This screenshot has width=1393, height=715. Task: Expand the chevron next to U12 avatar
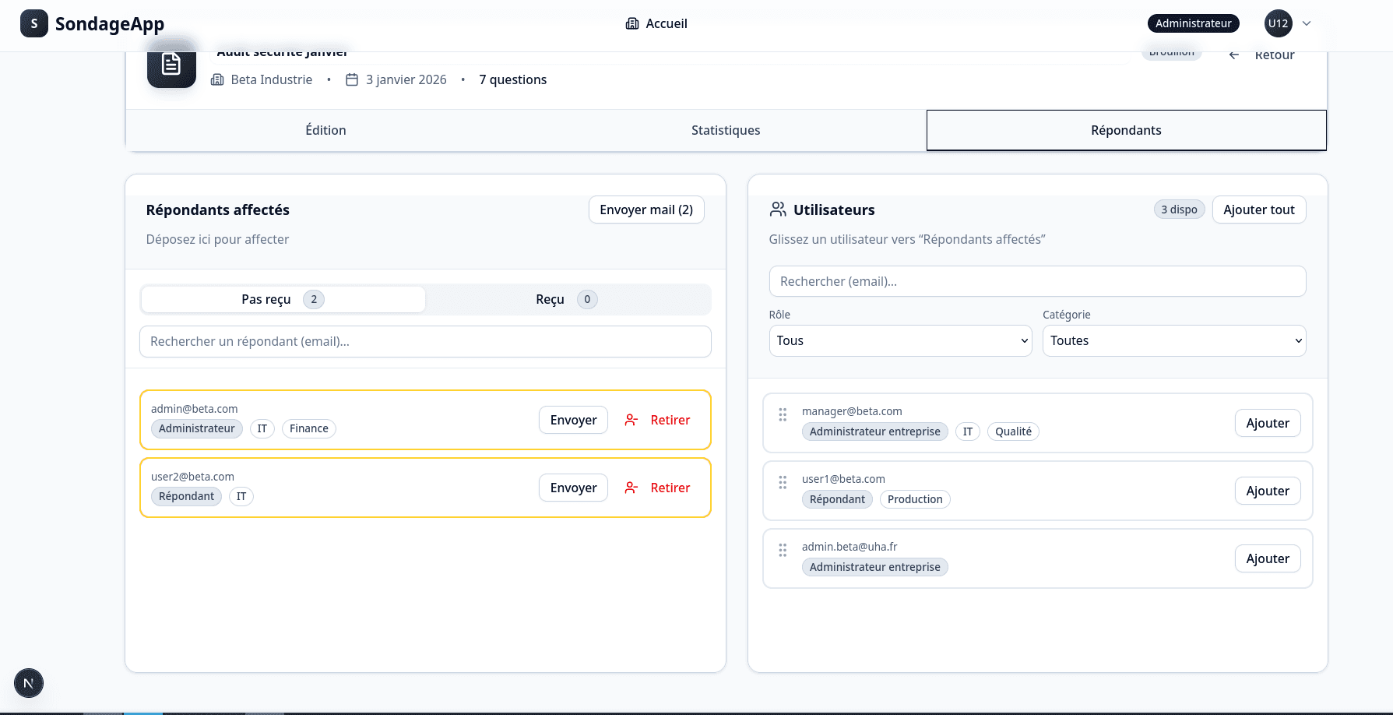[1307, 23]
